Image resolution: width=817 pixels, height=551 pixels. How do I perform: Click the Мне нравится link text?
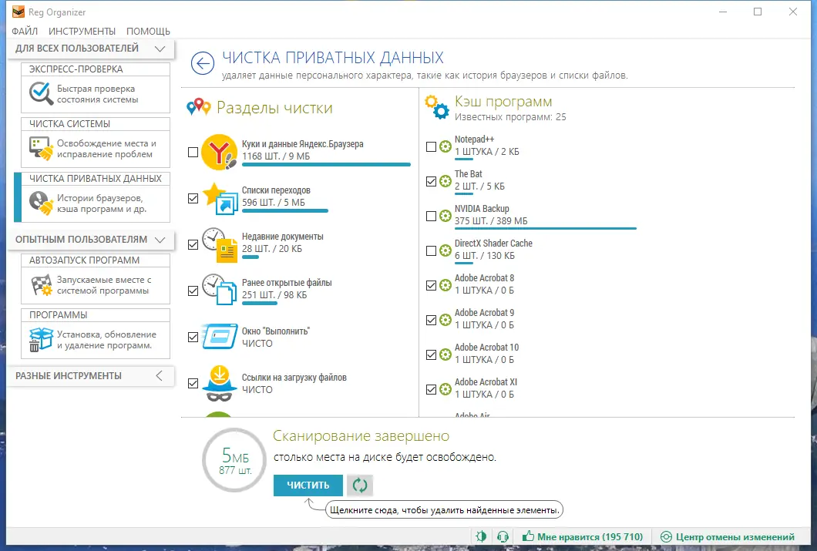pos(590,536)
